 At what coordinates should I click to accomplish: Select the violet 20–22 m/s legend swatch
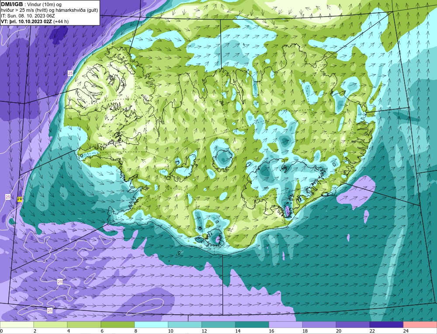tap(353, 325)
